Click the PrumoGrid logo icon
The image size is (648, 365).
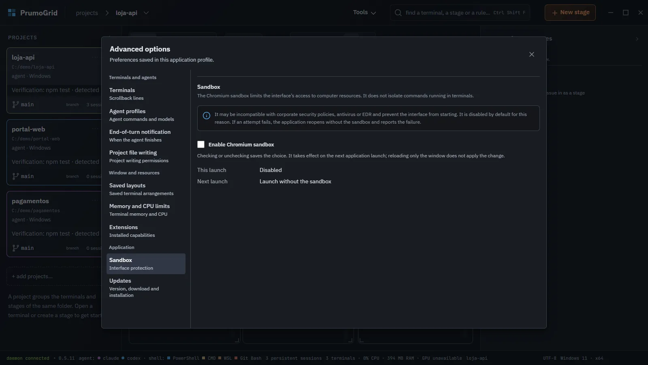click(12, 13)
